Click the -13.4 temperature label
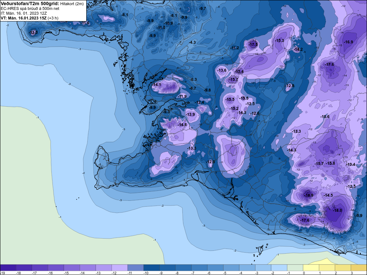Viewport: 367px width, 275px height. pyautogui.click(x=350, y=164)
